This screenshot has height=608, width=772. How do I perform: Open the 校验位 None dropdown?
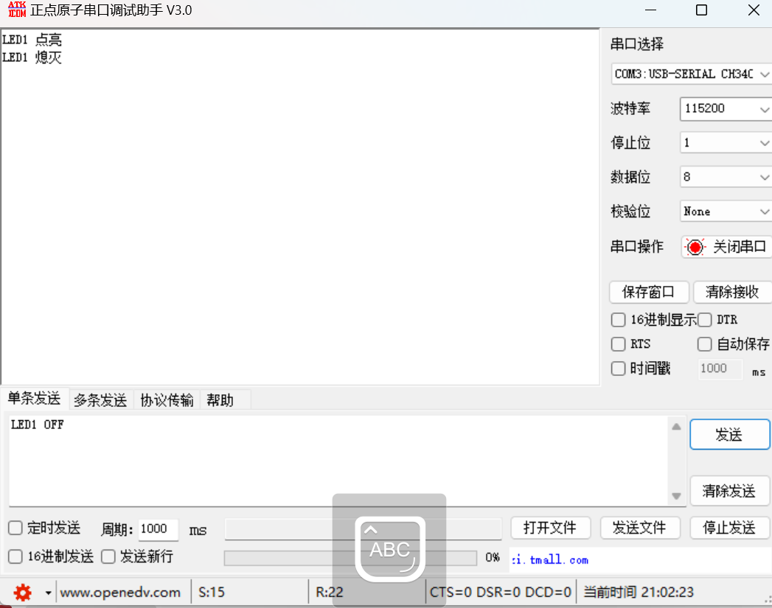pyautogui.click(x=726, y=212)
